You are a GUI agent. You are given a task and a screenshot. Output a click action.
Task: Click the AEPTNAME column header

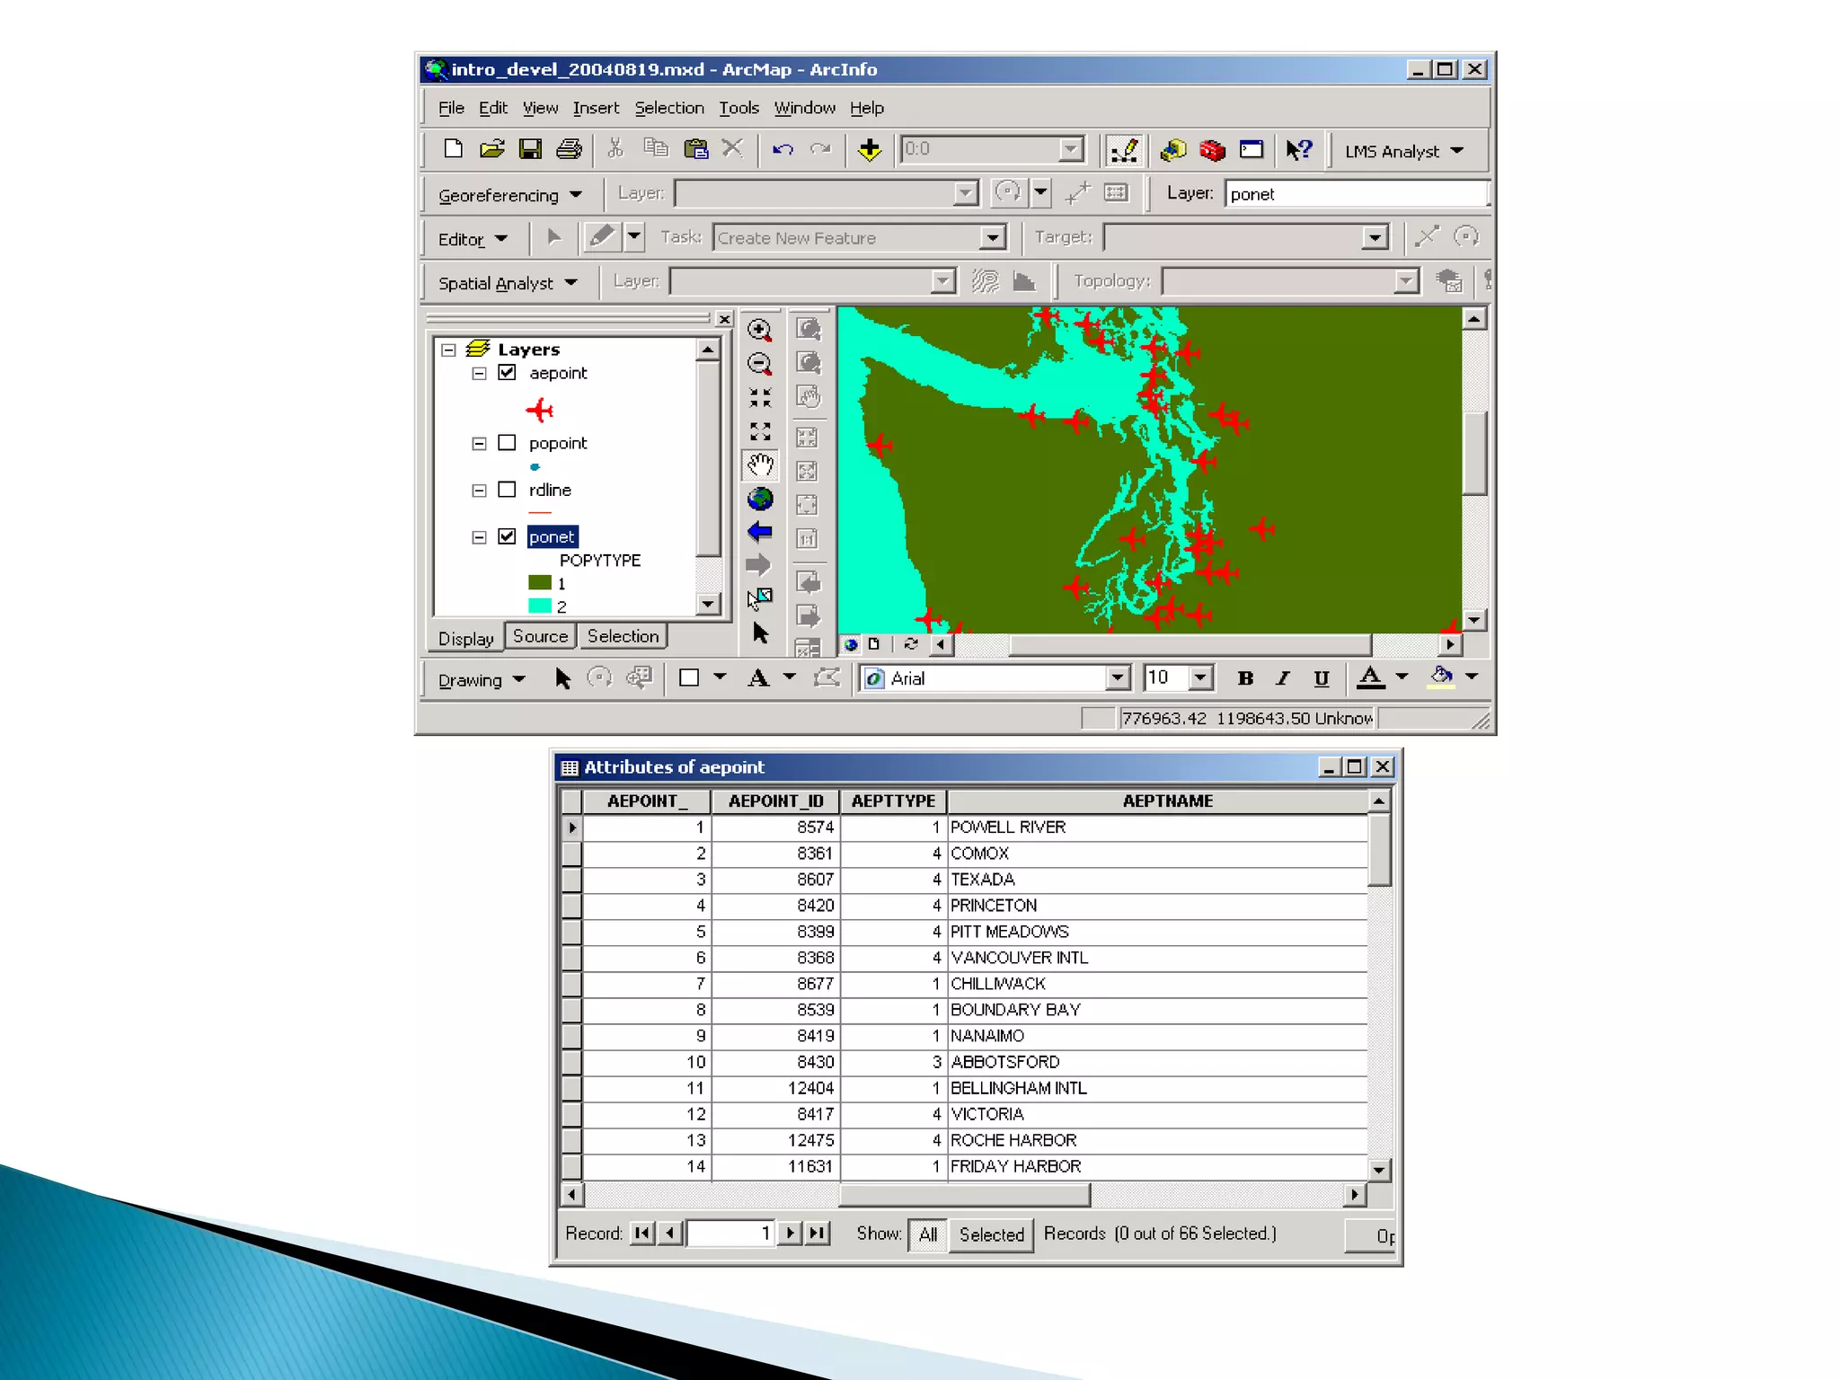(x=1167, y=801)
